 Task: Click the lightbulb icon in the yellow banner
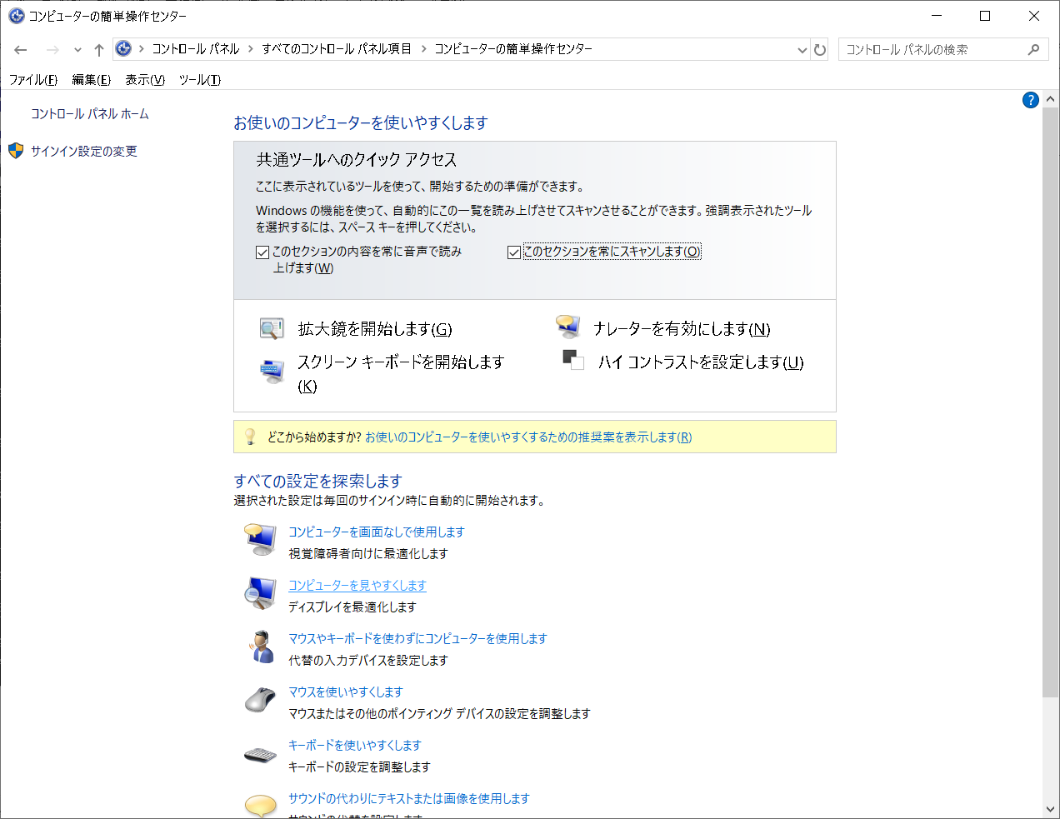click(251, 436)
